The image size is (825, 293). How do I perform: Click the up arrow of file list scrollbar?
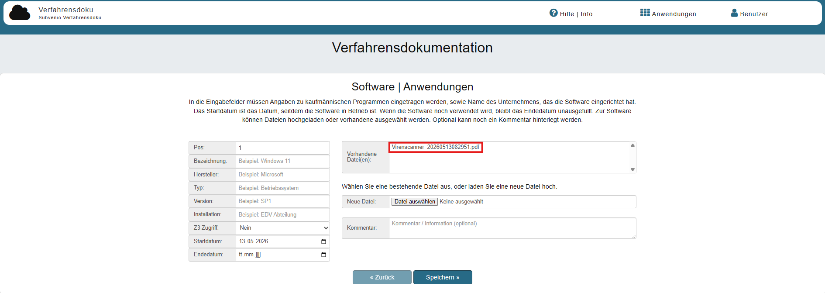pyautogui.click(x=632, y=145)
